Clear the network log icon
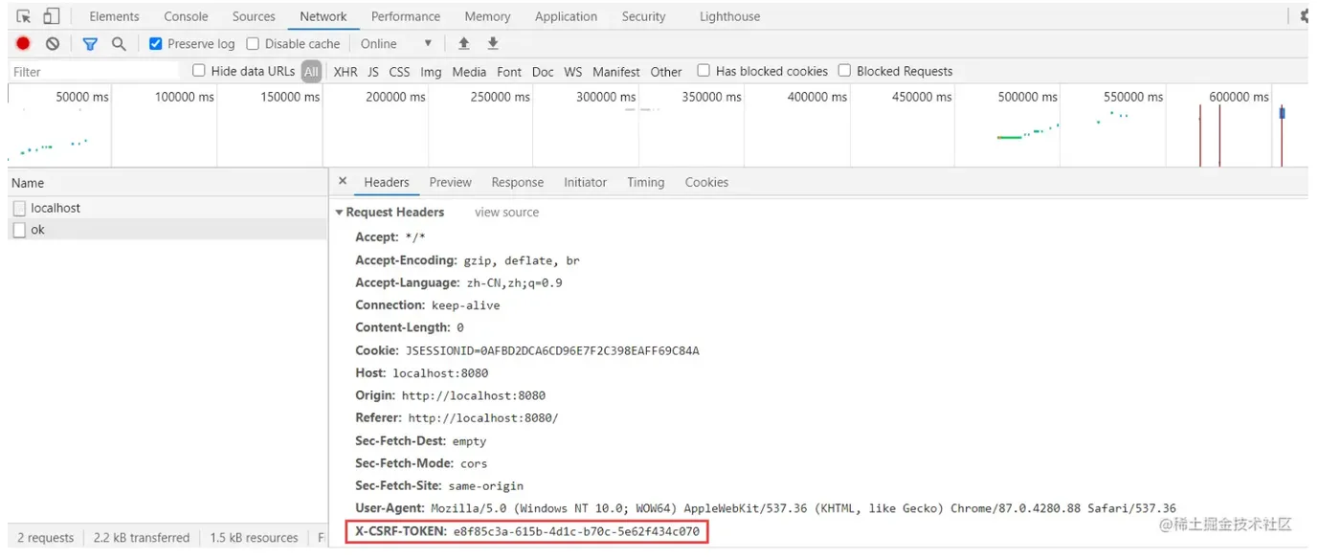 tap(53, 44)
